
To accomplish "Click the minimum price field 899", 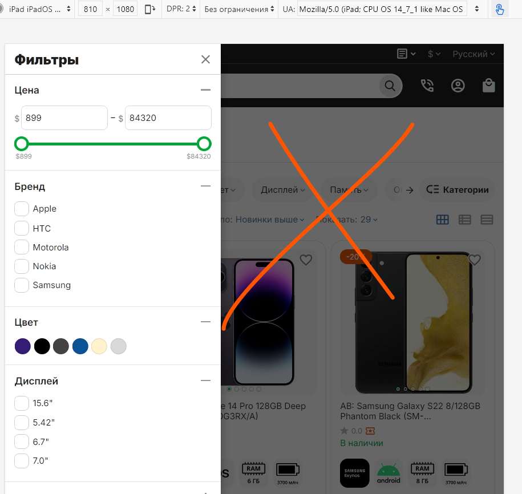I will coord(64,118).
